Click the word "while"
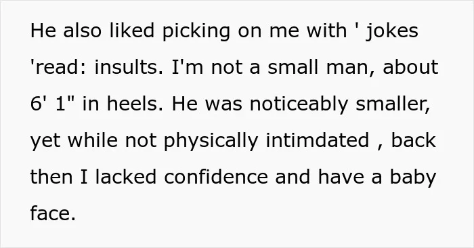The height and width of the screenshot is (248, 474). coord(93,140)
